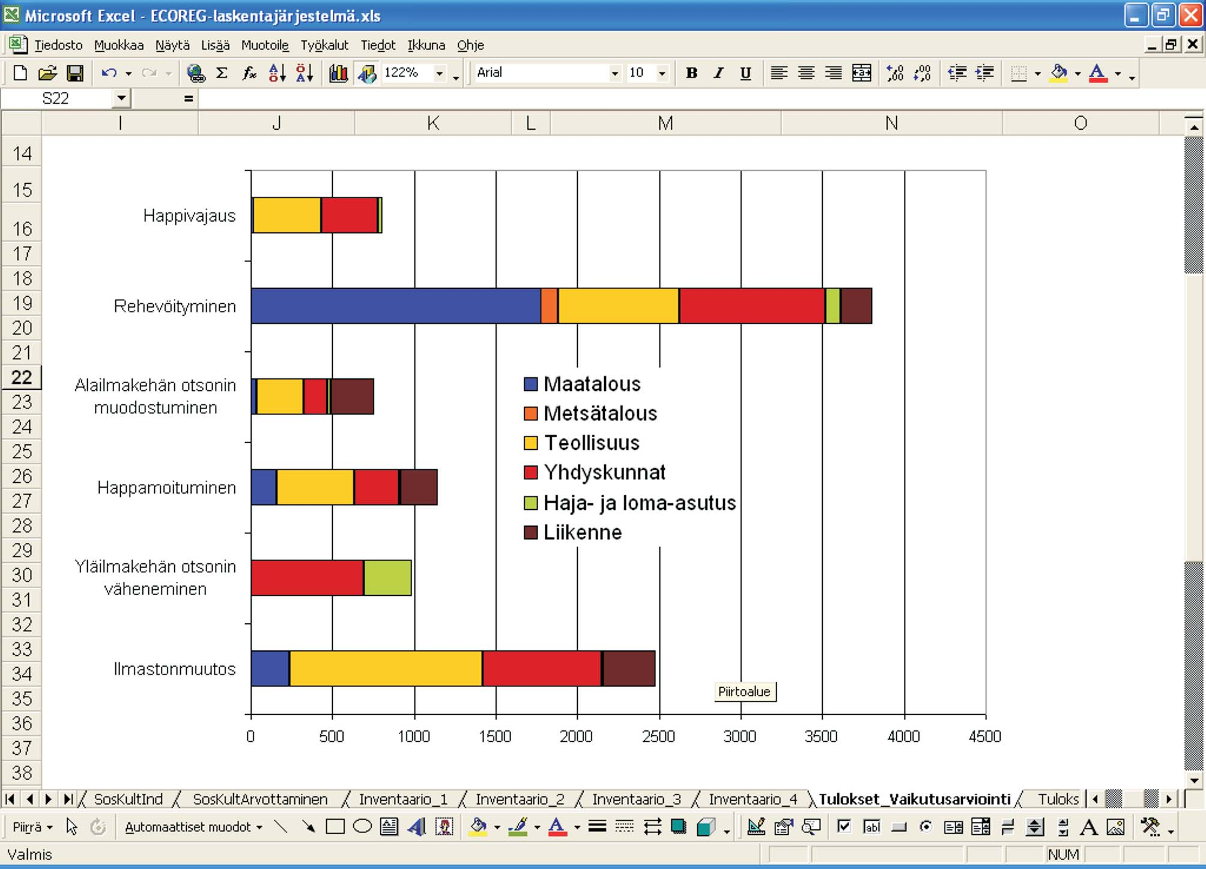Viewport: 1206px width, 869px height.
Task: Open Automaattiset muodot shapes menu
Action: coord(193,827)
